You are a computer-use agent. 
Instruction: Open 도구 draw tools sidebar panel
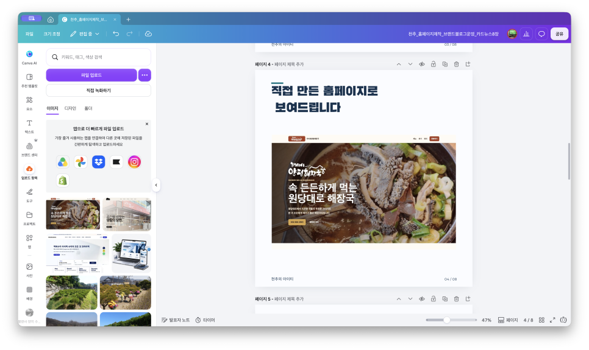(29, 195)
